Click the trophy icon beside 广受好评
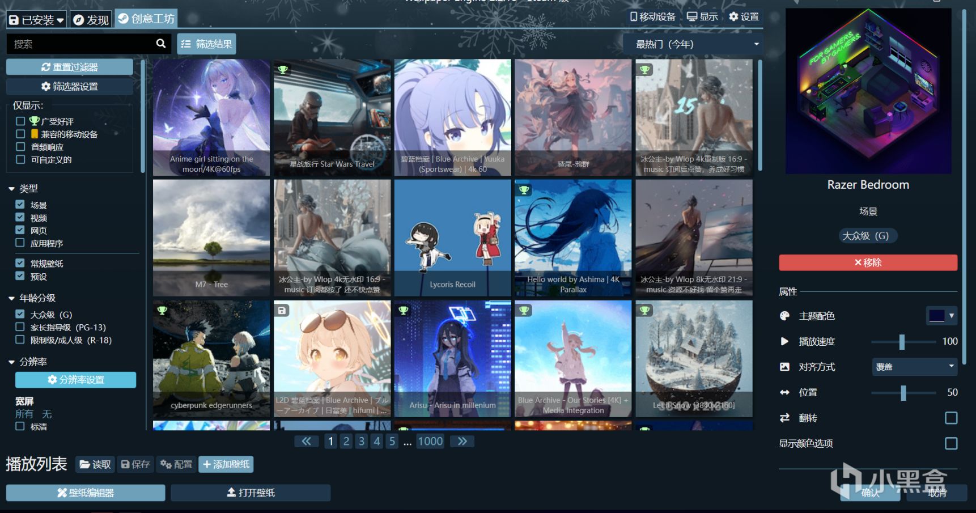The height and width of the screenshot is (513, 976). [35, 121]
